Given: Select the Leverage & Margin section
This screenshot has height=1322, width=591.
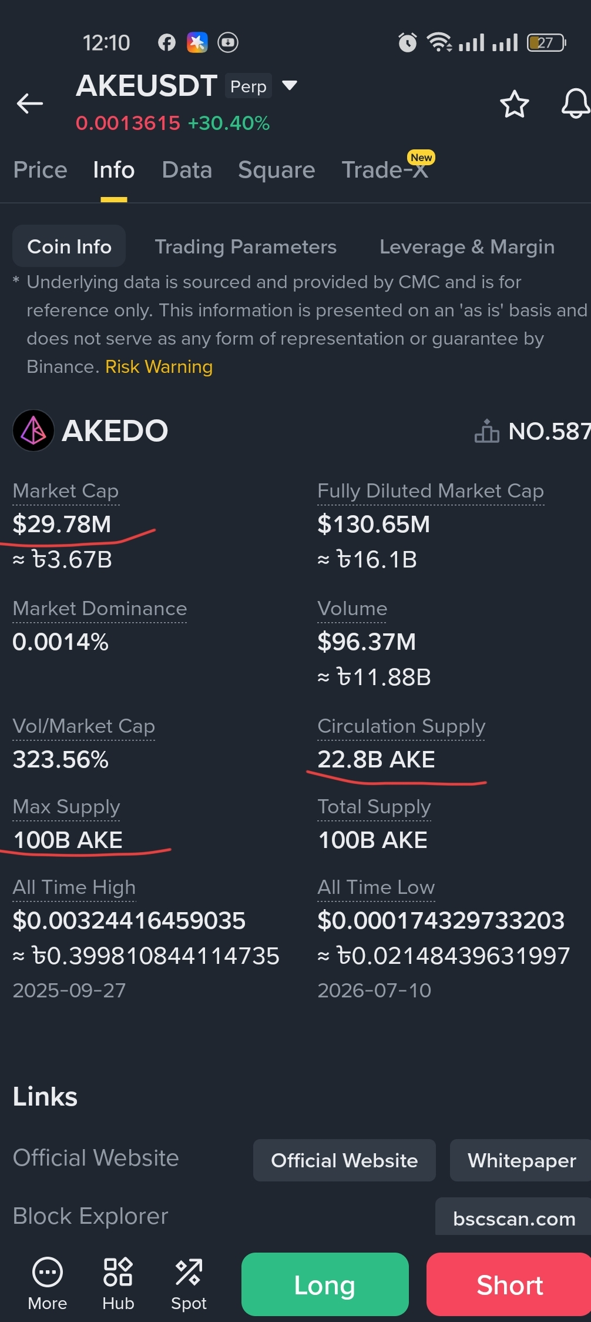Looking at the screenshot, I should point(467,246).
